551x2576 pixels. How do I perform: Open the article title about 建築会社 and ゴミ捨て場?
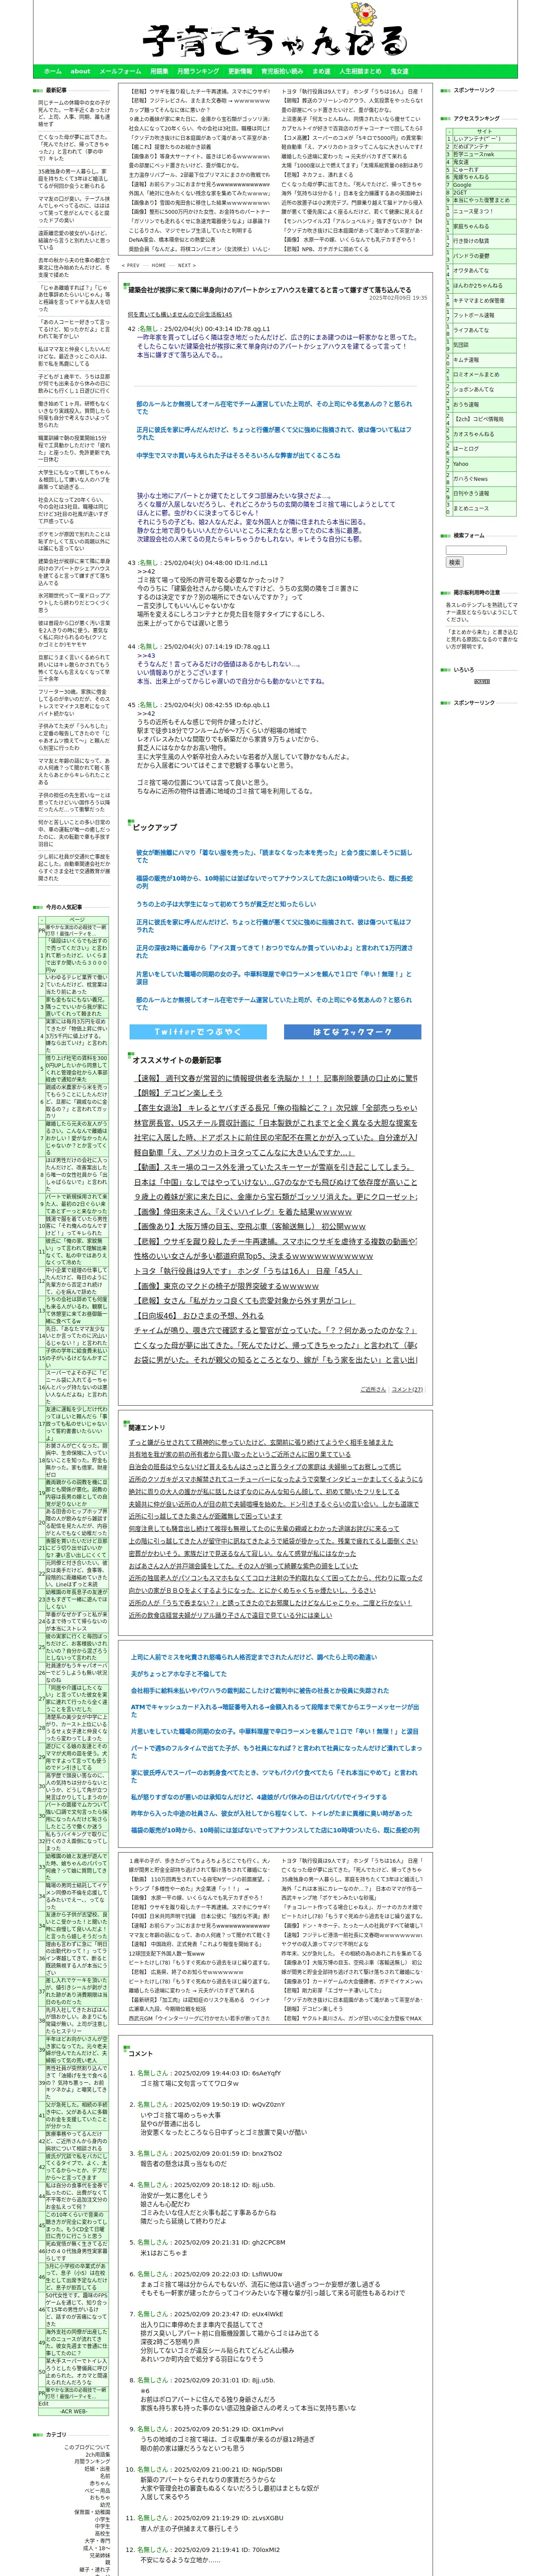coord(269,290)
